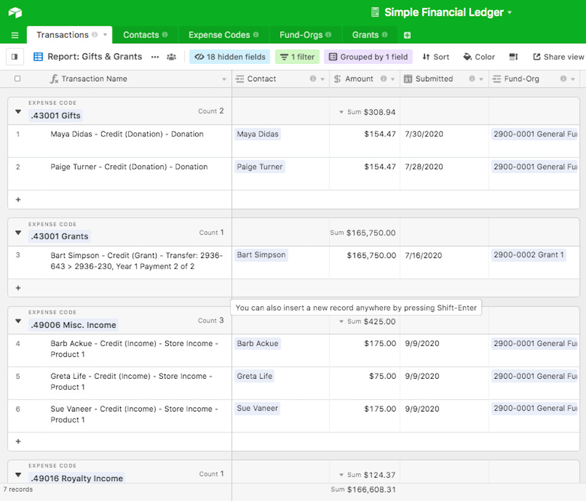Click the 7/28/2020 submitted date
Image resolution: width=586 pixels, height=501 pixels.
tap(424, 167)
